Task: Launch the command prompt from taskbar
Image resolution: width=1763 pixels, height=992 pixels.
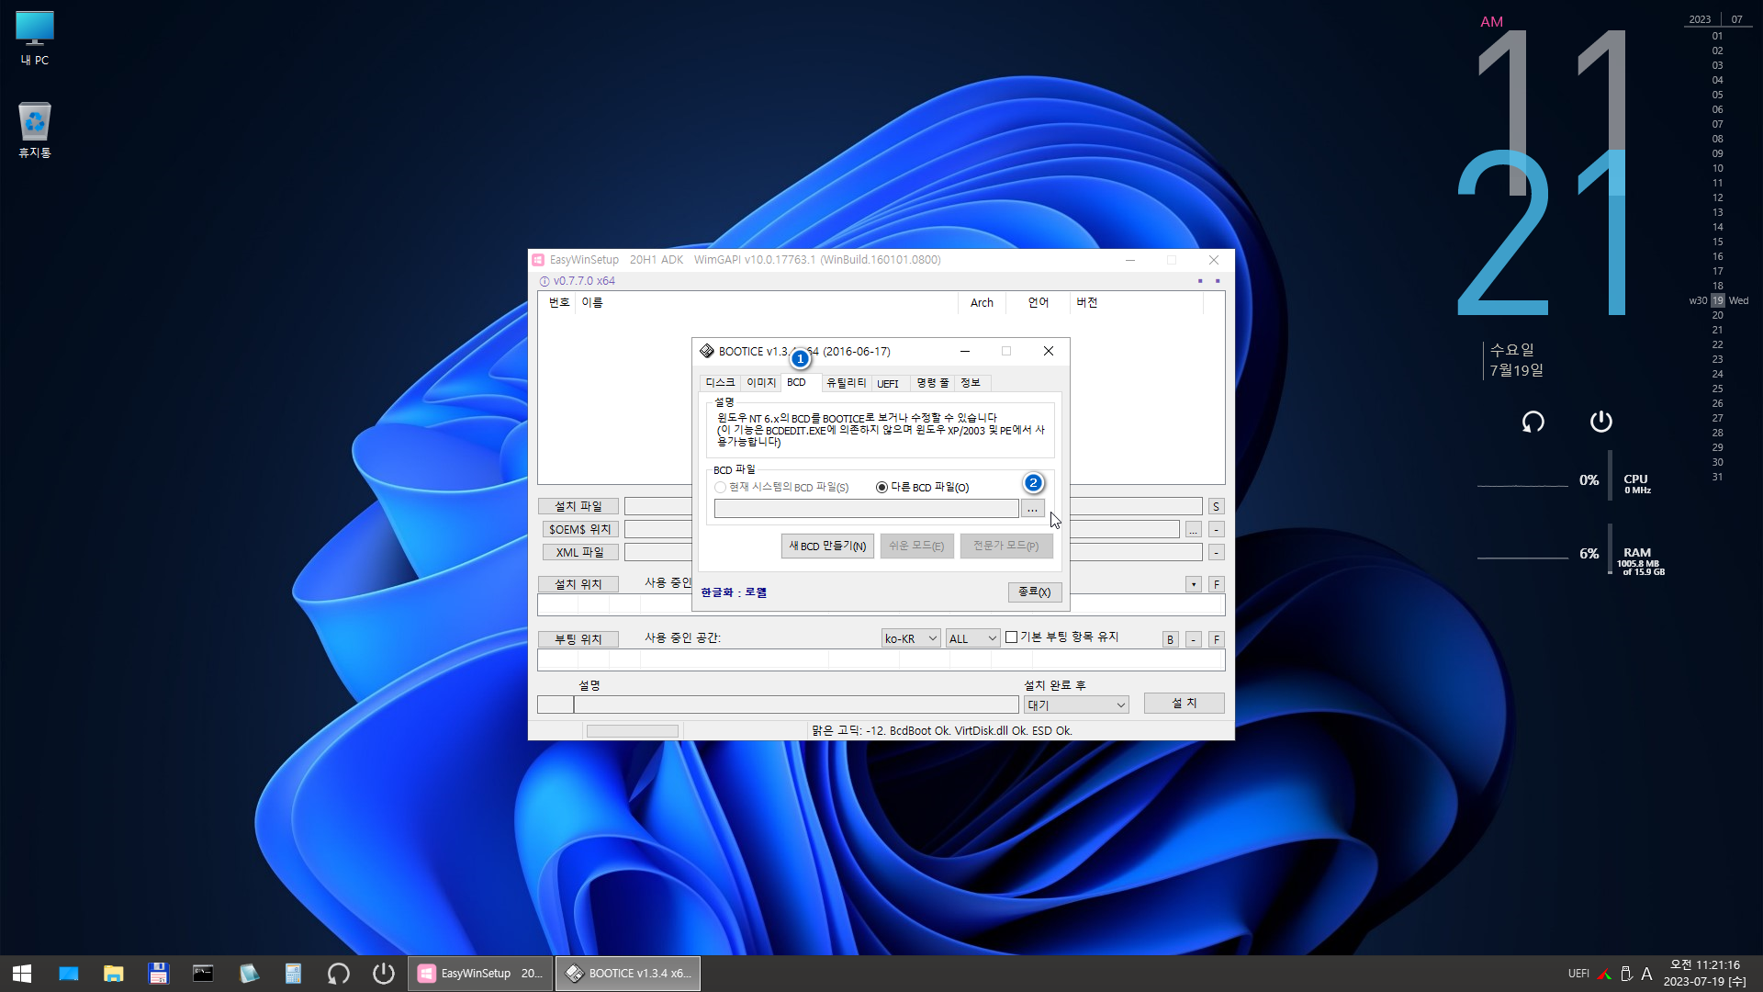Action: (203, 974)
